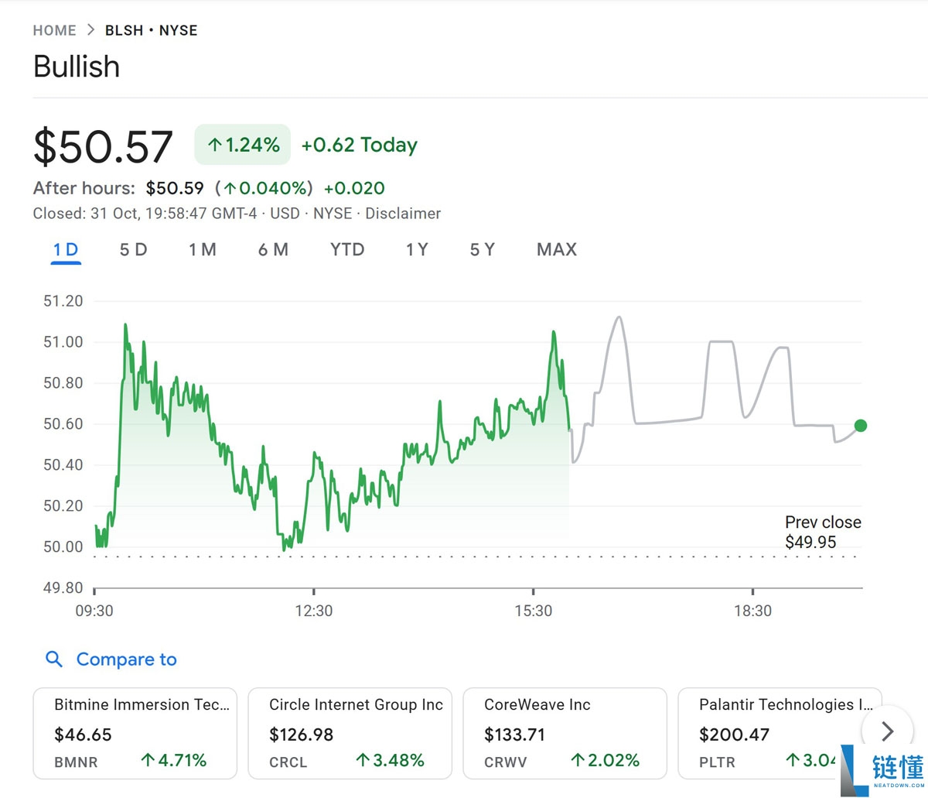Open the Palantir Technologies comparison card
This screenshot has width=928, height=798.
click(780, 733)
